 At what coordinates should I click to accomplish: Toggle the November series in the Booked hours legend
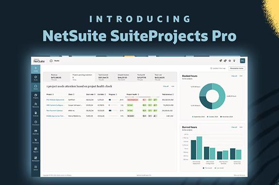(x=227, y=117)
